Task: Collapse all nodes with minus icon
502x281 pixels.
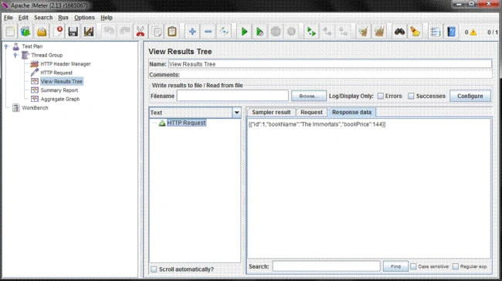Action: [x=208, y=32]
